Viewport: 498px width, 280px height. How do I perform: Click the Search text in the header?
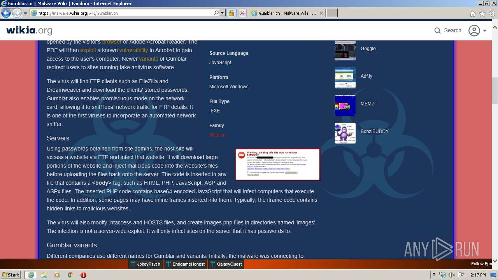452,30
